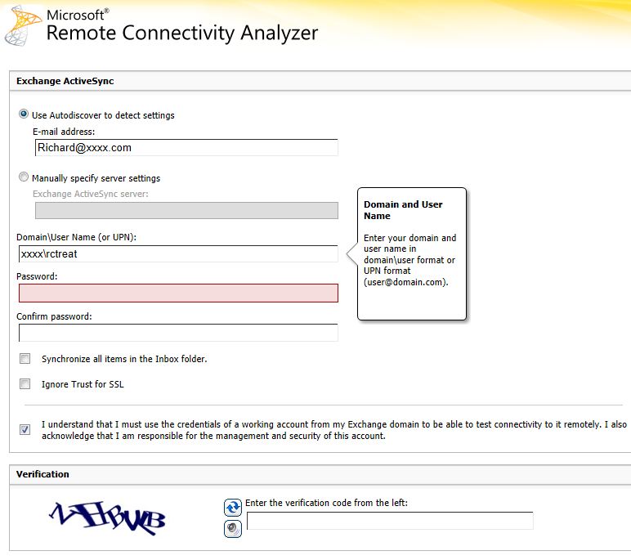Click 'Manually specify server settings' label text
The height and width of the screenshot is (560, 631).
tap(96, 178)
